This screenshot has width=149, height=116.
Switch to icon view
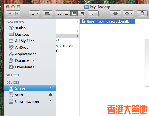click(59, 13)
